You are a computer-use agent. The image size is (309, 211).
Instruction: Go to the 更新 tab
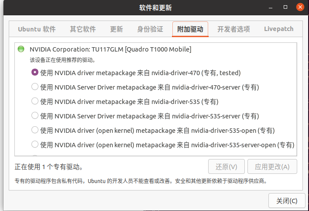[117, 29]
